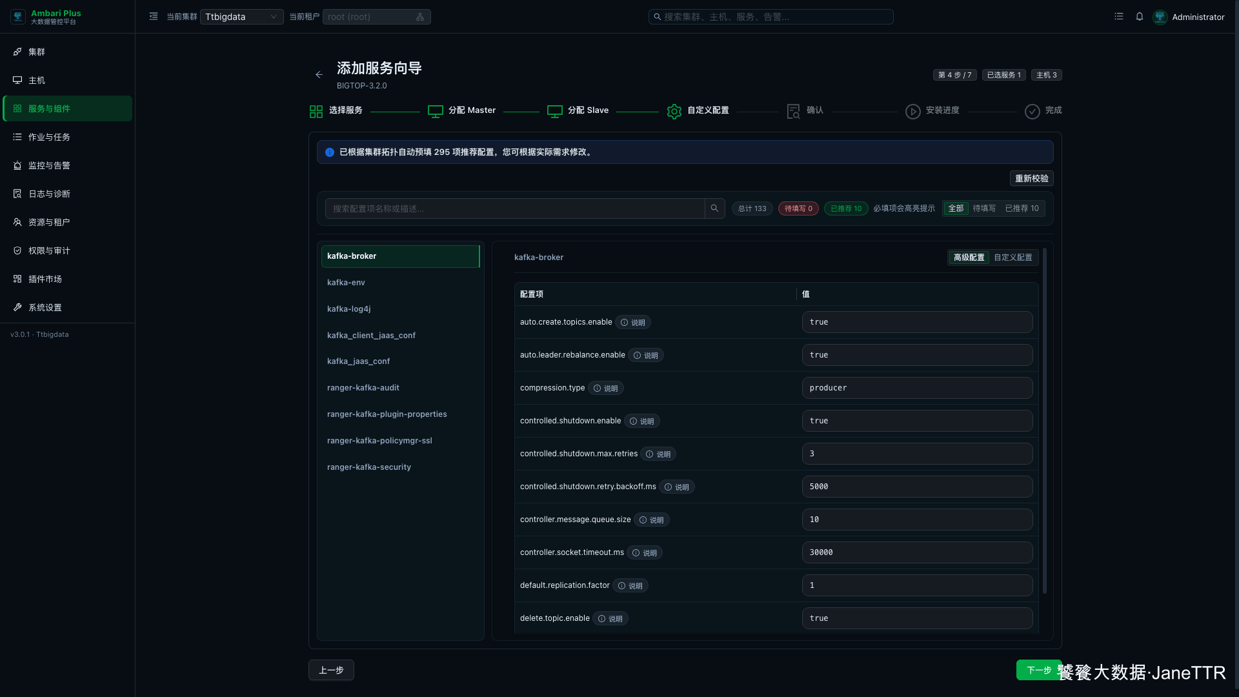Select ranger-kafka-policymgr-ssl config category
1239x697 pixels.
[x=400, y=441]
